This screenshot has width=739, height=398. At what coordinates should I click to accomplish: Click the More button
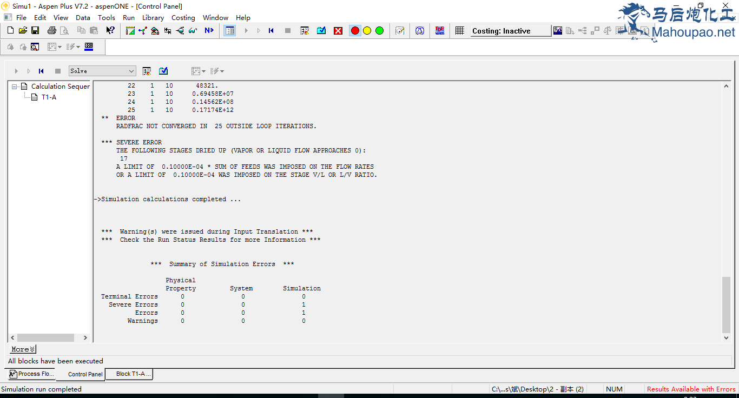point(23,349)
